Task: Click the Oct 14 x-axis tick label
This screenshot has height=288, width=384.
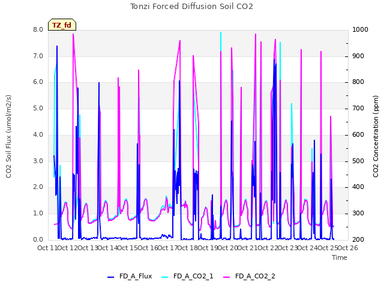Action: [108, 248]
